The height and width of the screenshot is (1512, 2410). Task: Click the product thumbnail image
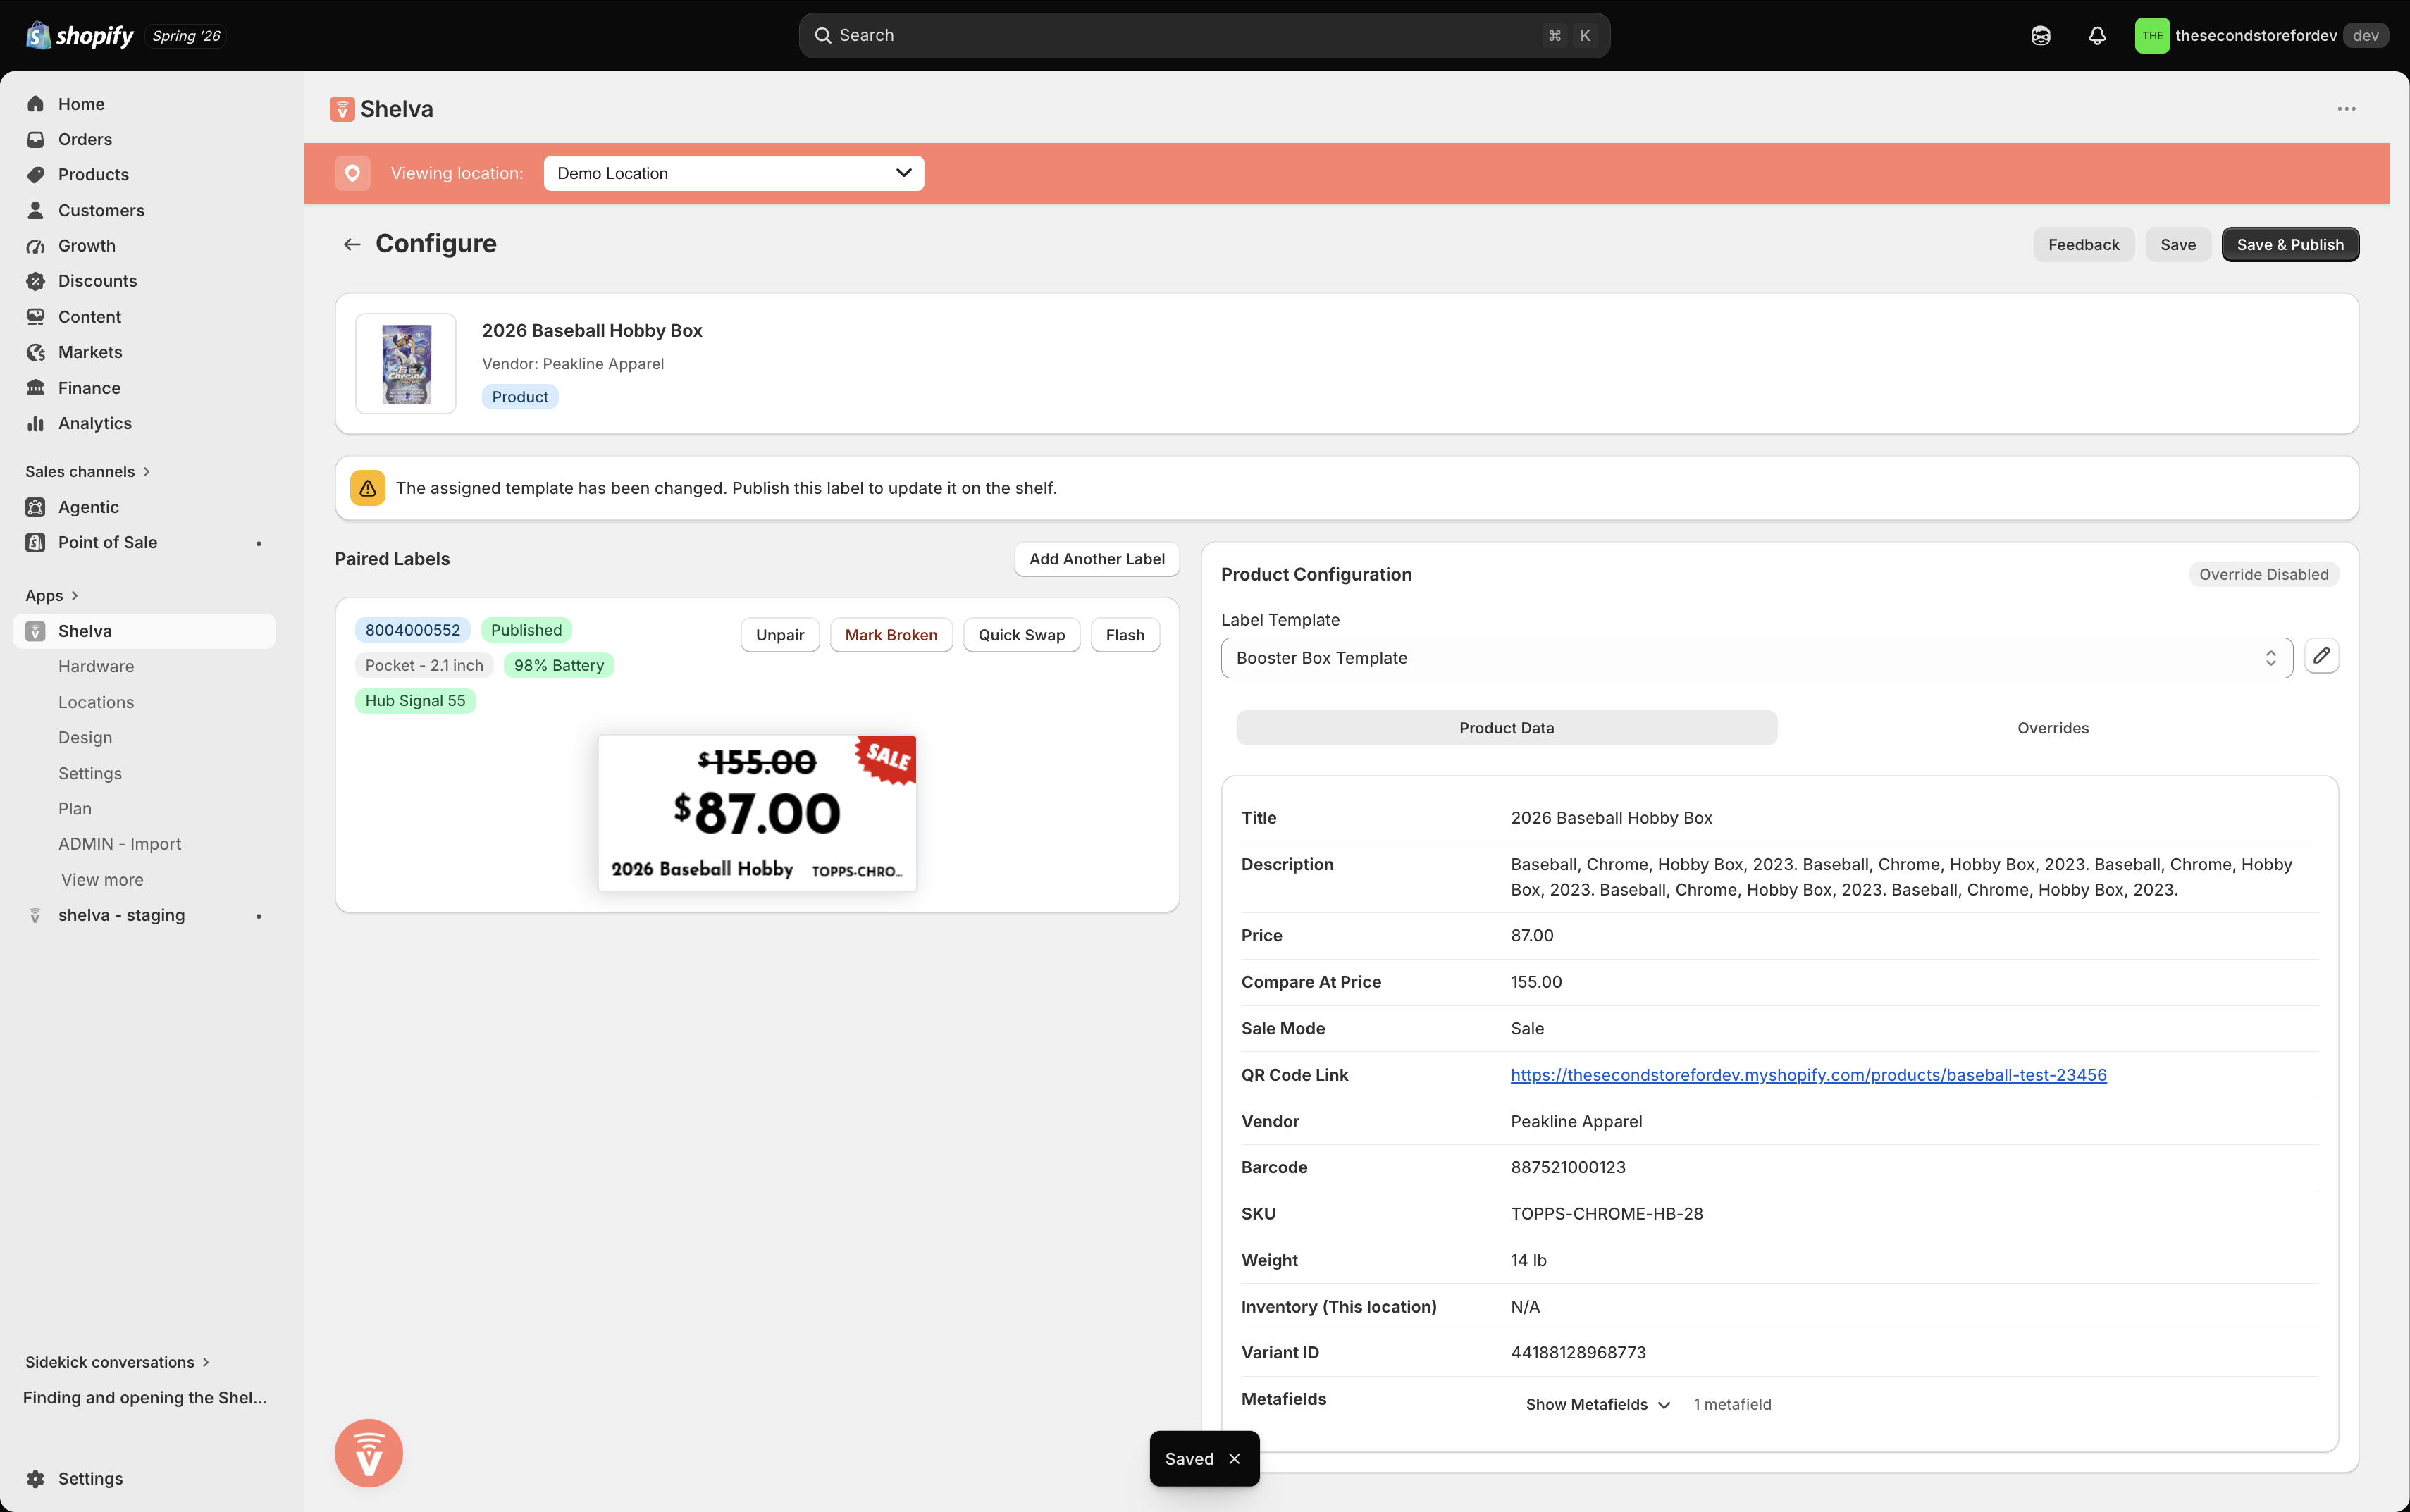(x=406, y=364)
